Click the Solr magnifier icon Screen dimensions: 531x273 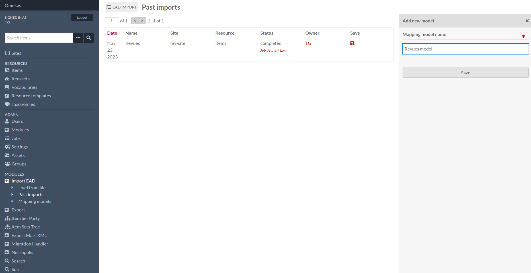coord(7,269)
